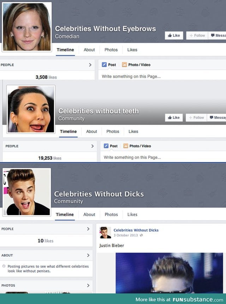Open Photos tab on Dicks page
Viewport: 226px width, 304px height.
[111, 214]
